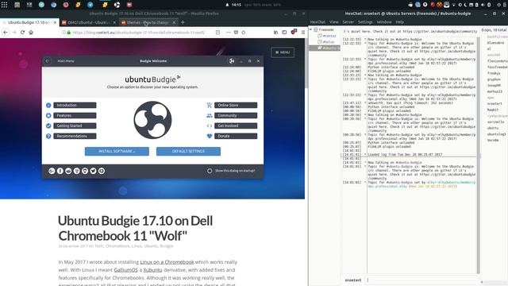Image resolution: width=508 pixels, height=286 pixels.
Task: Select user bluesabre in HexChat user list
Action: (x=495, y=43)
